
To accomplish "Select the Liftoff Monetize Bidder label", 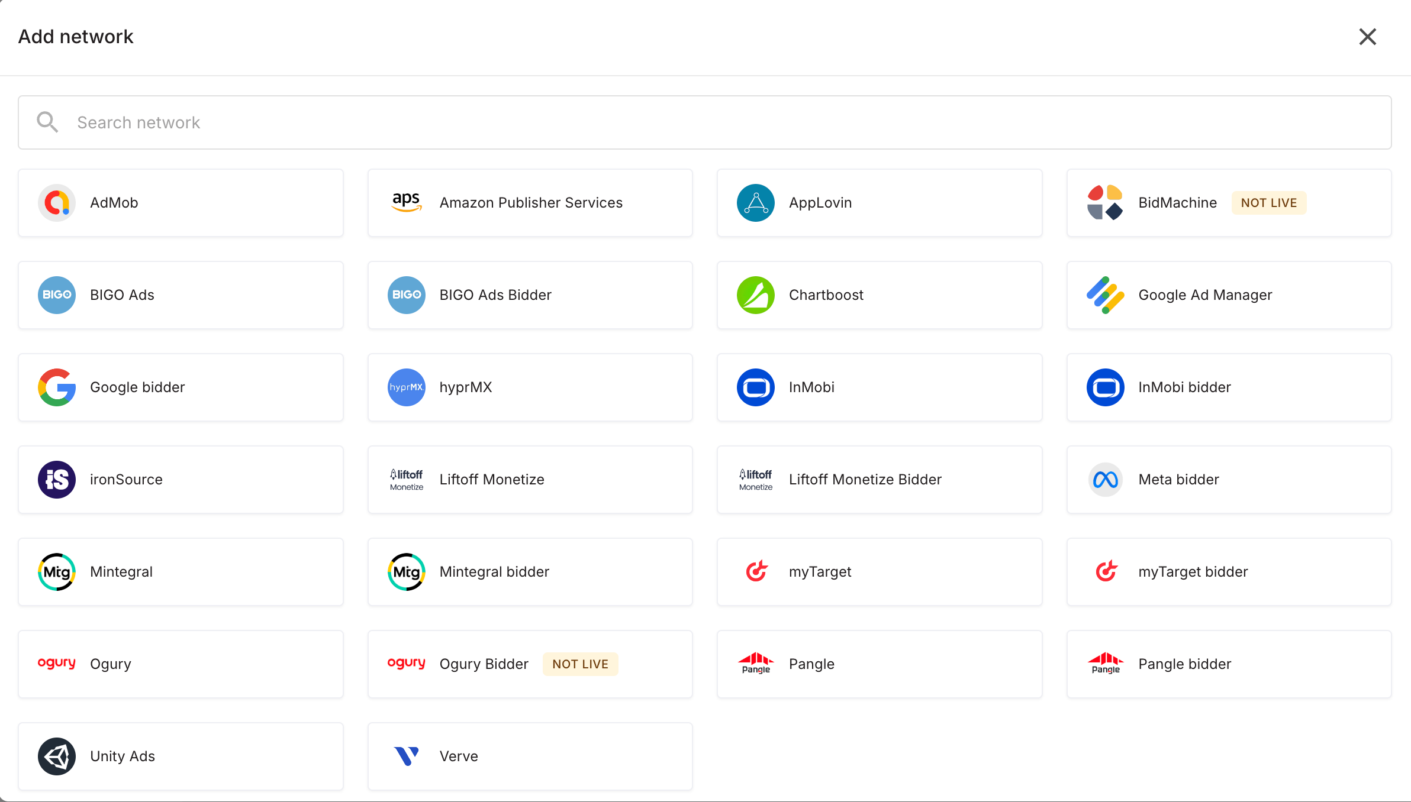I will click(x=865, y=480).
